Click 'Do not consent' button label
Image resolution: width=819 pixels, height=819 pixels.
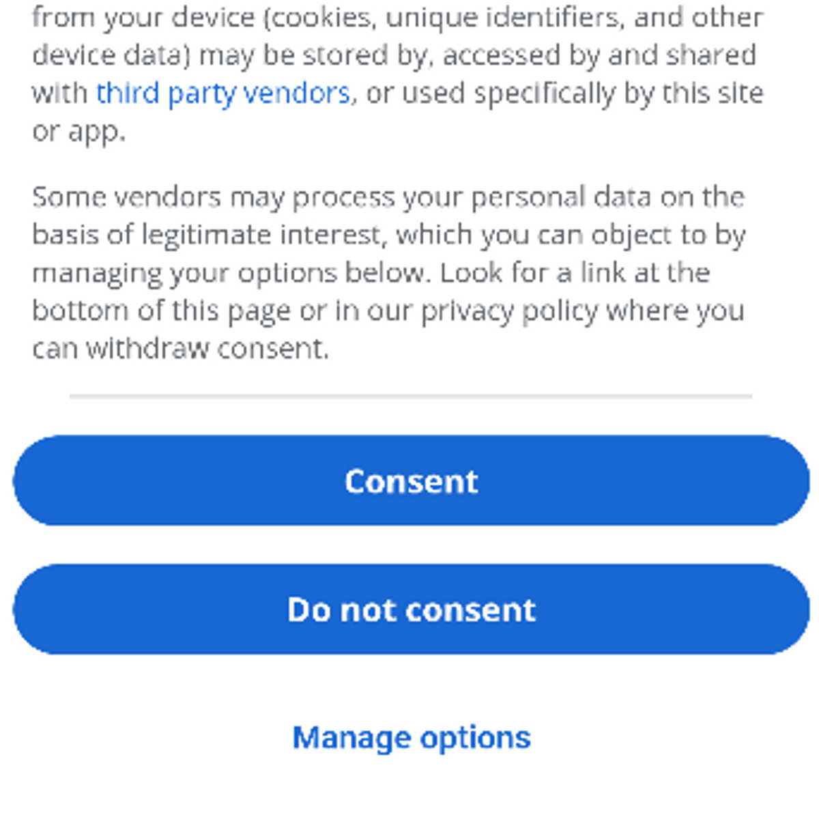pyautogui.click(x=412, y=609)
